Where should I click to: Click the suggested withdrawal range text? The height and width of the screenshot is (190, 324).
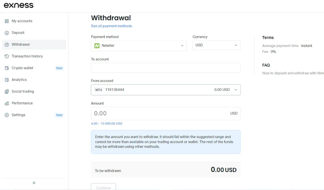click(107, 123)
